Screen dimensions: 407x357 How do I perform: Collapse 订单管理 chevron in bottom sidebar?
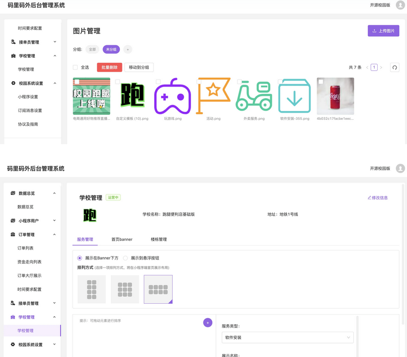pos(54,234)
